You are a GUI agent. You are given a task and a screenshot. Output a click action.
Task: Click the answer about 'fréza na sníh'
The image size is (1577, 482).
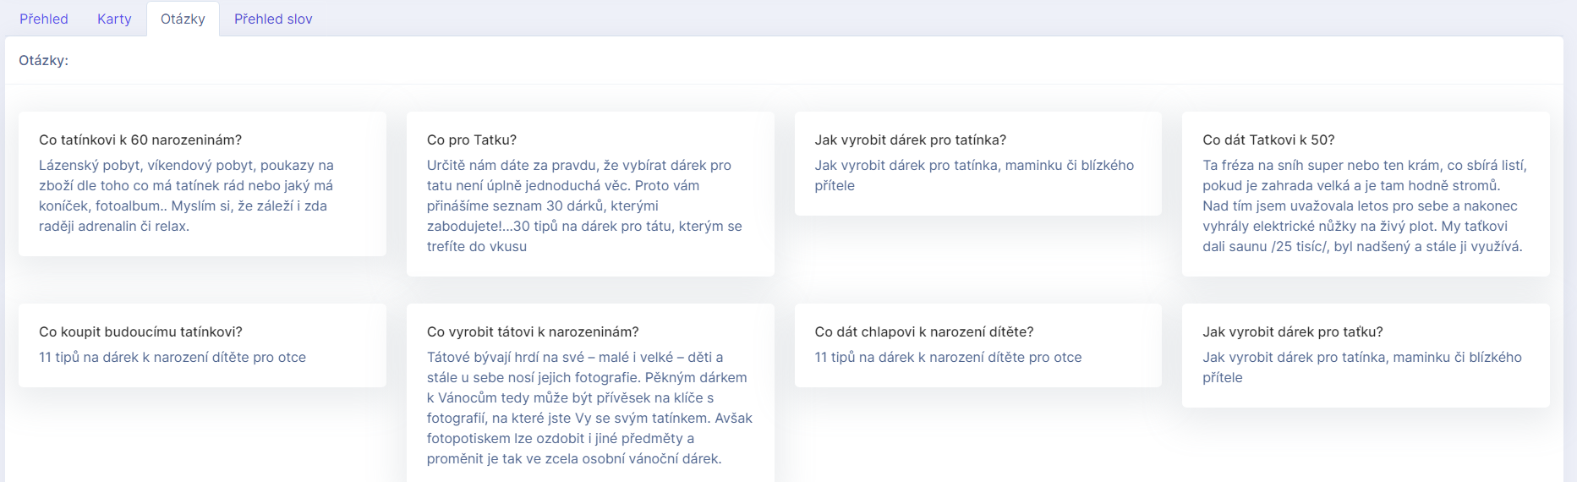point(1365,205)
